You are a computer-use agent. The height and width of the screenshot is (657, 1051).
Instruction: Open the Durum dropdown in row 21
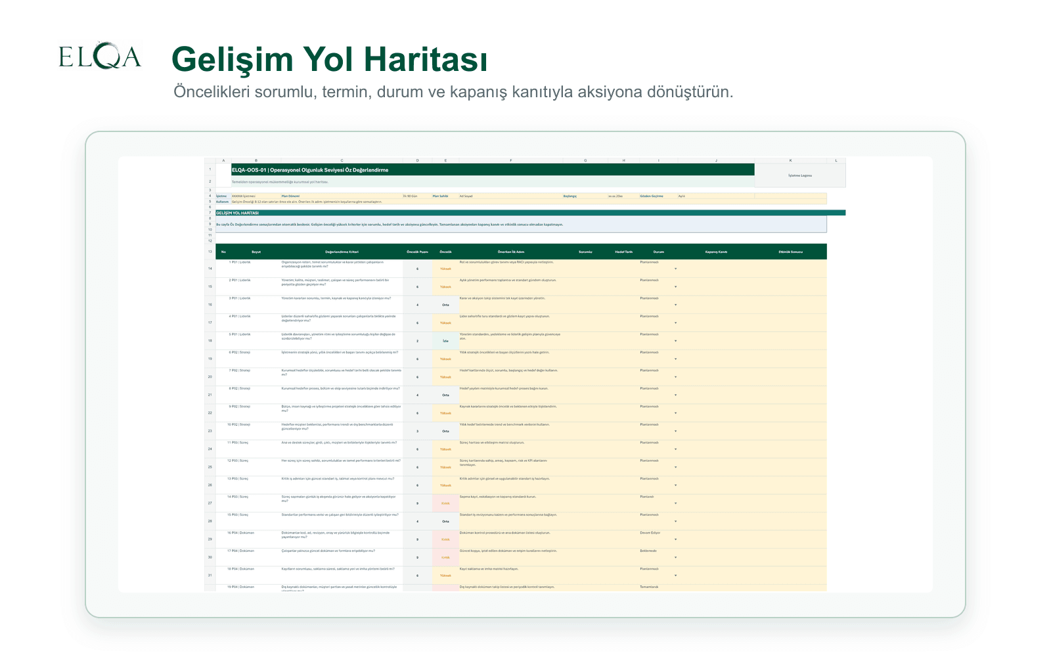(675, 395)
